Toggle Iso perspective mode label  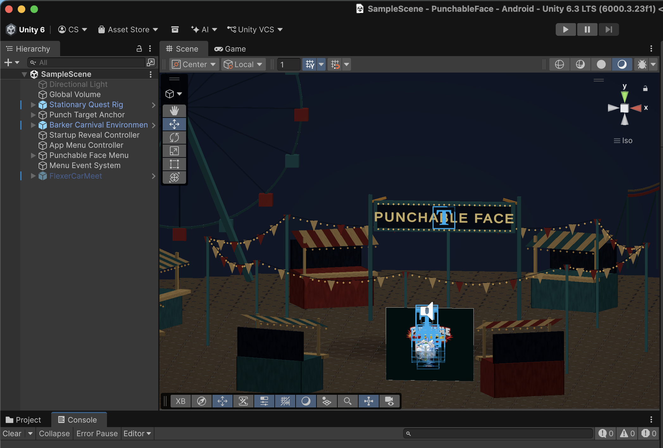pos(623,141)
